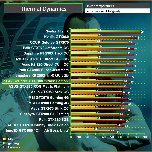Click the red Furmark legend swatch
Image resolution: width=152 pixels, height=152 pixels.
click(5, 147)
